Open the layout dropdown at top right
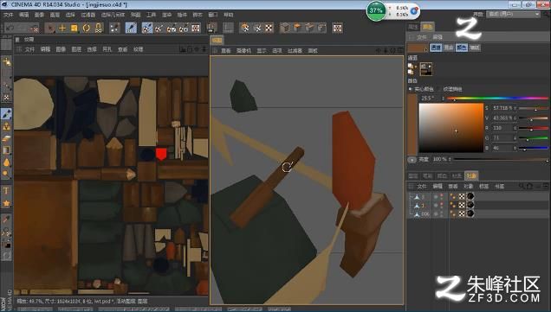Image resolution: width=551 pixels, height=312 pixels. pyautogui.click(x=514, y=14)
